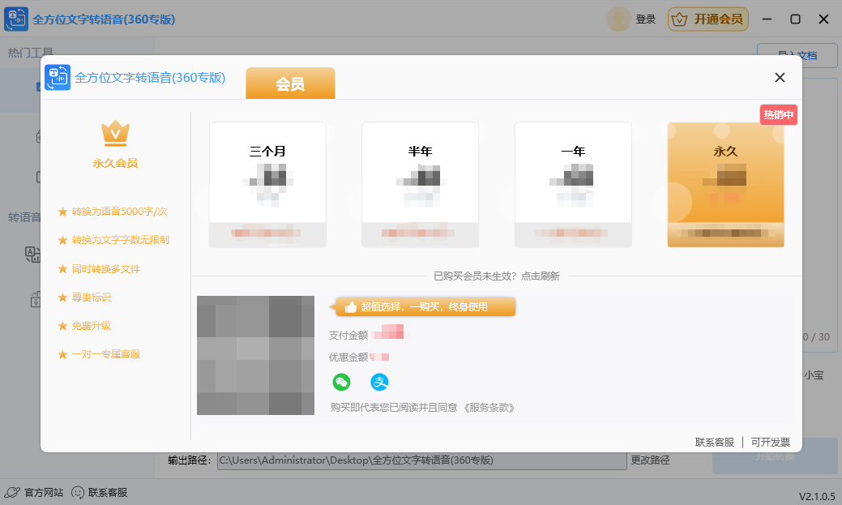Select the WeChat Pay payment icon
The height and width of the screenshot is (505, 842).
pyautogui.click(x=340, y=382)
